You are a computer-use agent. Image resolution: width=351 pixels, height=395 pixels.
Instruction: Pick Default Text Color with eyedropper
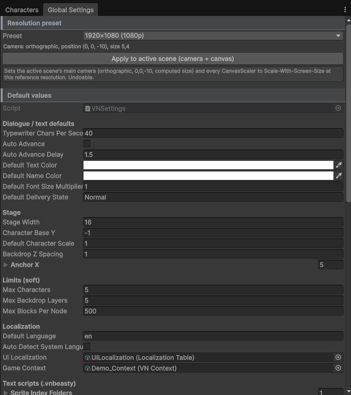click(339, 165)
